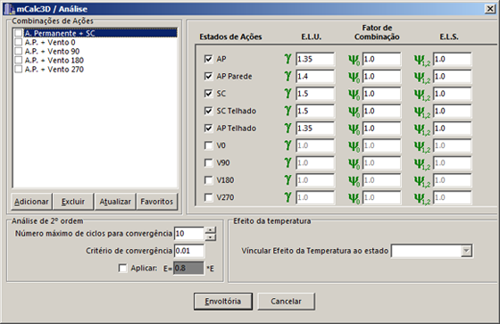The width and height of the screenshot is (500, 324).
Task: Click the AP Parede E.L.S. psi1,2 field
Action: (x=452, y=76)
